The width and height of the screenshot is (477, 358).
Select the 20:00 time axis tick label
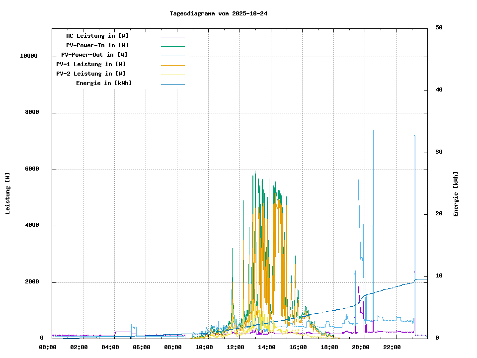click(361, 347)
